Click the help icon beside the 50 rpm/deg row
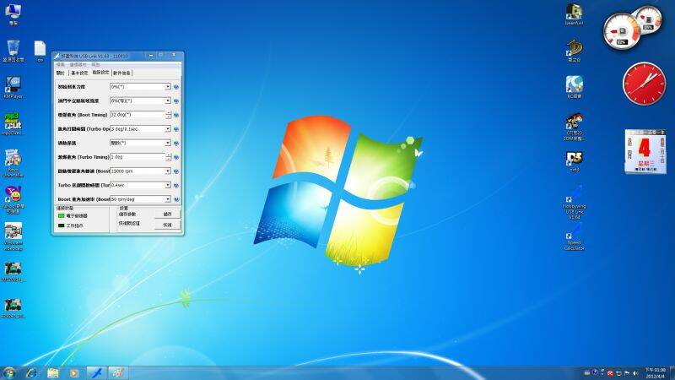The width and height of the screenshot is (675, 380). pos(176,199)
